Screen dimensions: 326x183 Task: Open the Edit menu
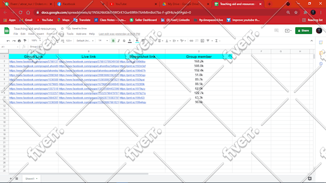pos(23,34)
